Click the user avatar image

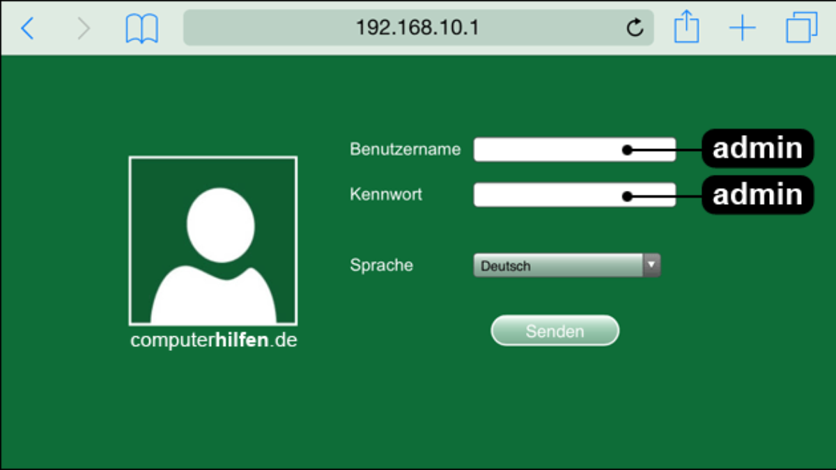click(212, 241)
